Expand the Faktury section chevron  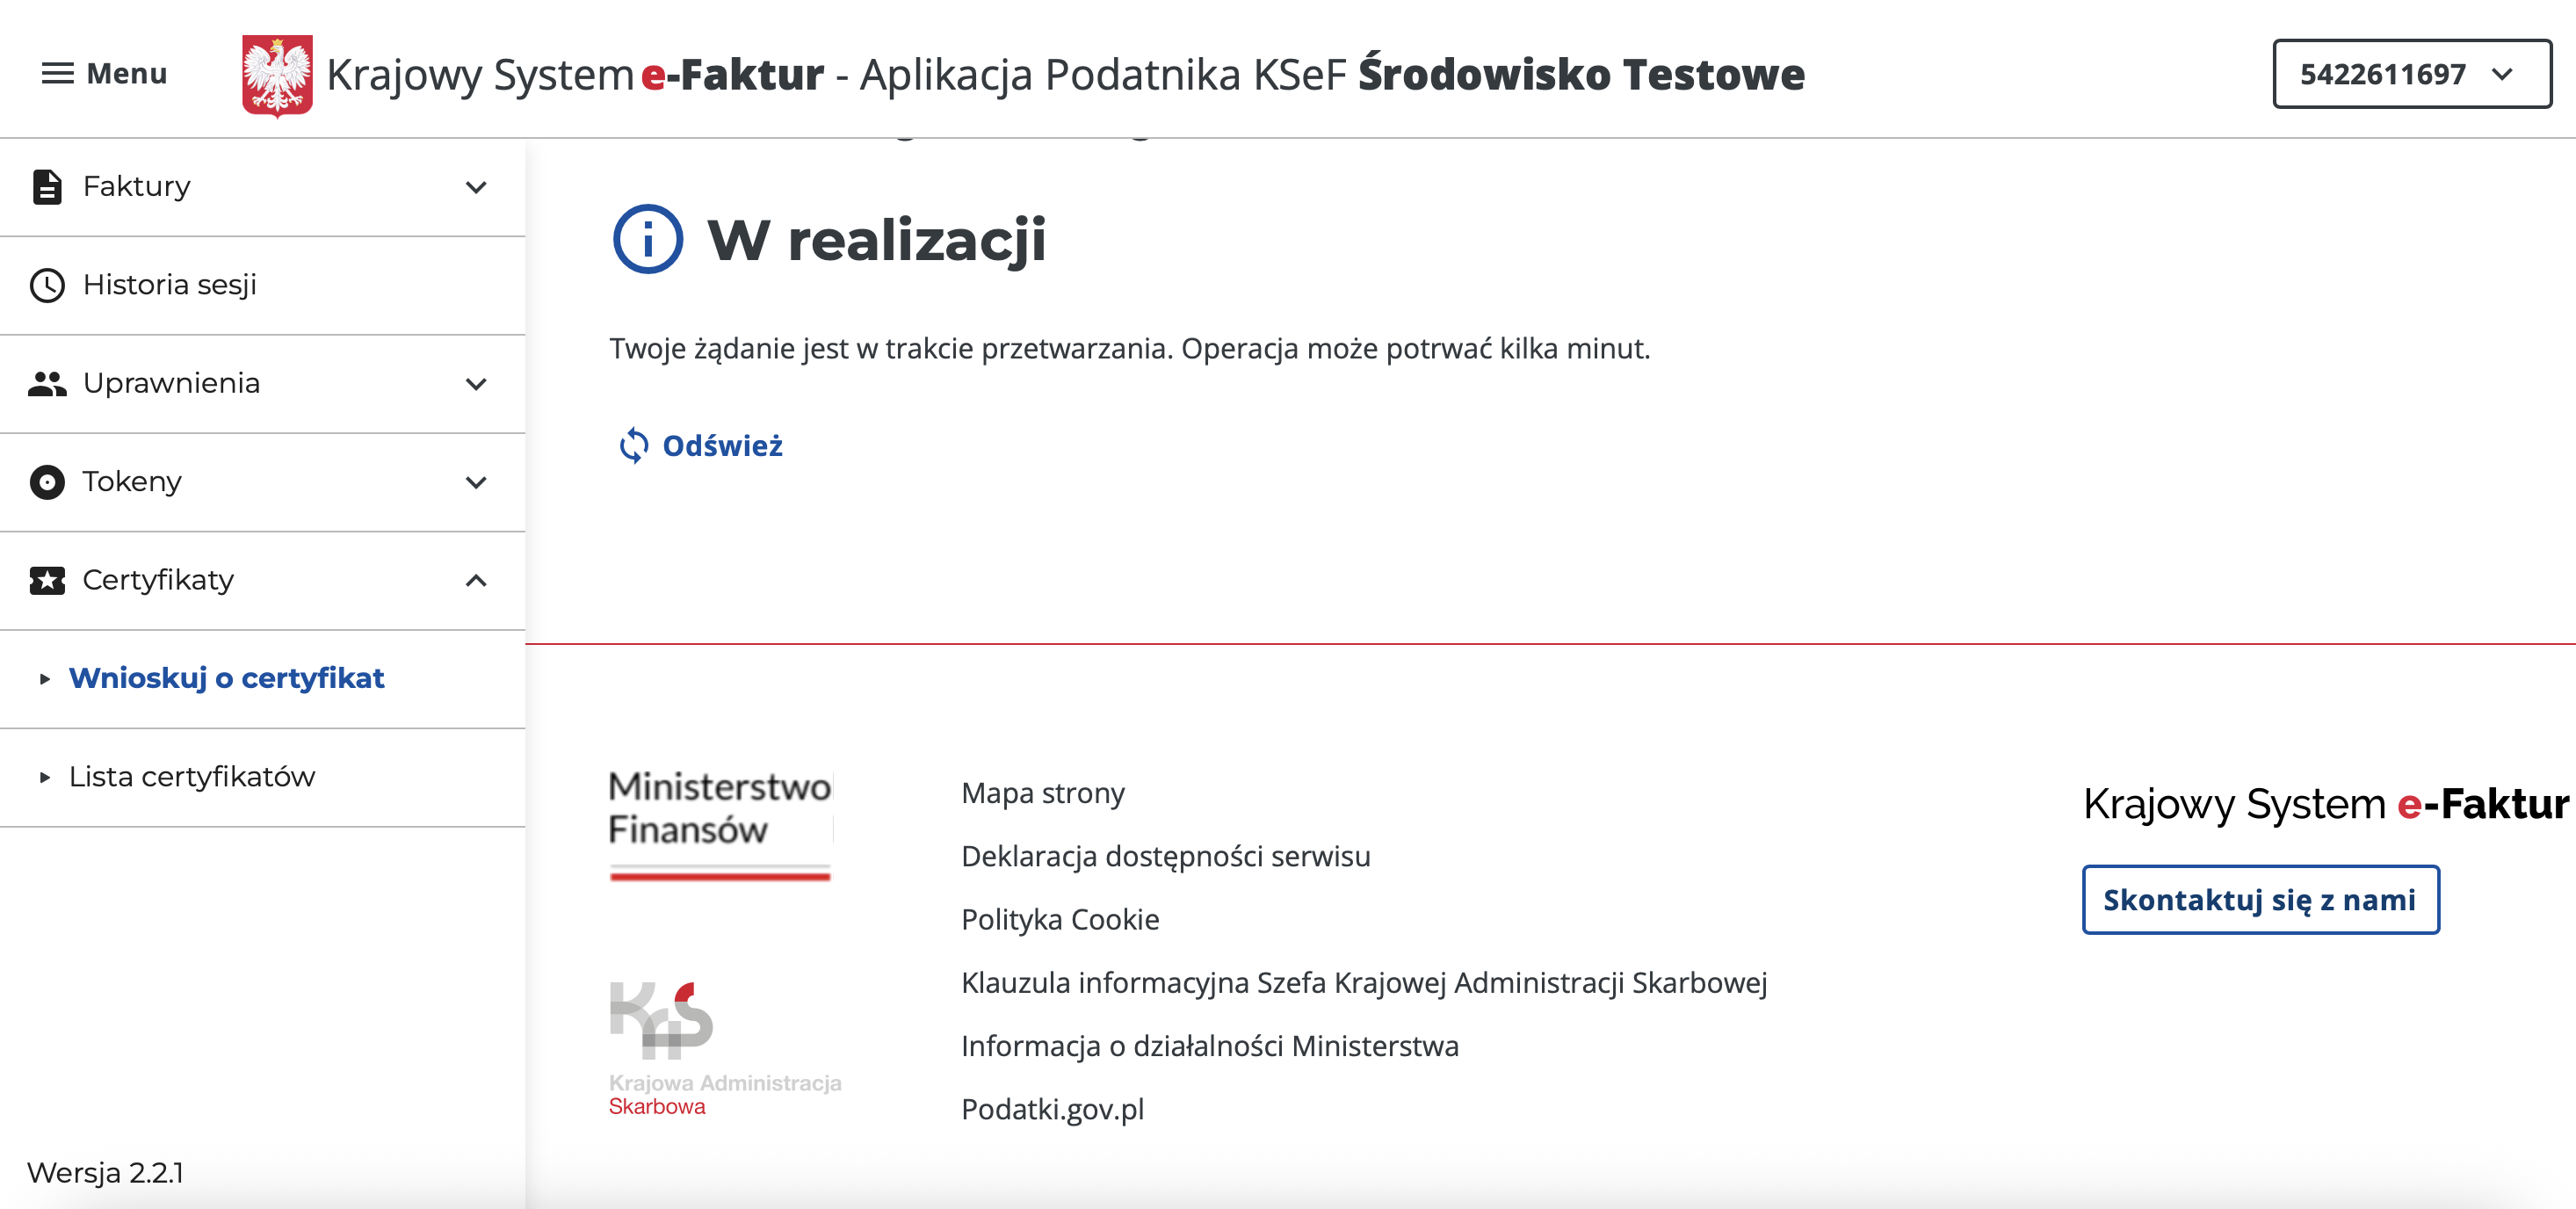tap(476, 187)
